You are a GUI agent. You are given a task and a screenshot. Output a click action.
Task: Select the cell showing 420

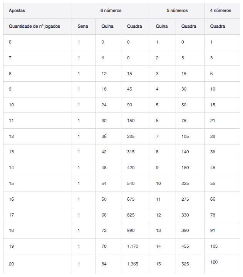(x=131, y=168)
